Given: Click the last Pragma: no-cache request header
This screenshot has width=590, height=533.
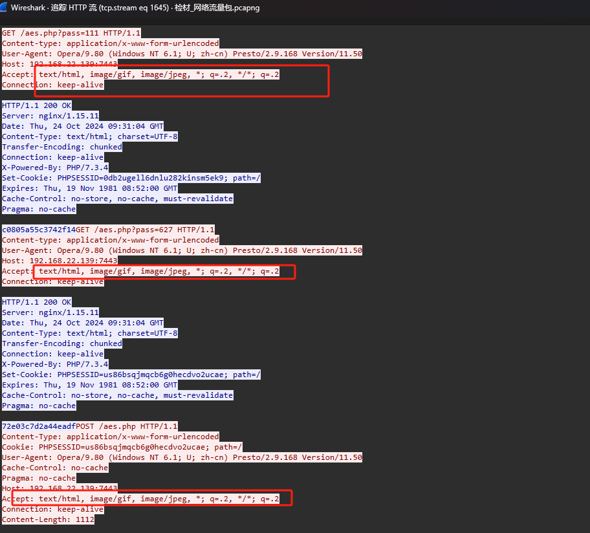Looking at the screenshot, I should 39,478.
